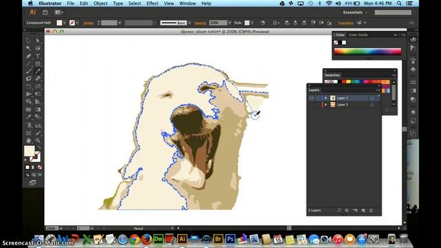Image resolution: width=441 pixels, height=248 pixels.
Task: Select the Selection tool (black arrow)
Action: pyautogui.click(x=29, y=41)
